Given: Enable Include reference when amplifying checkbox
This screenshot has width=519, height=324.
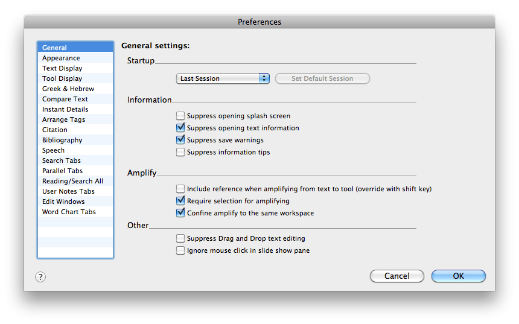Looking at the screenshot, I should 180,189.
